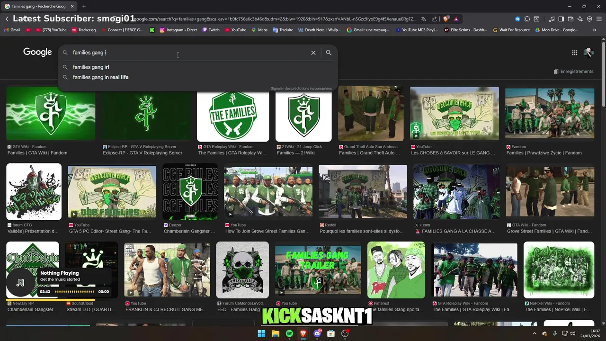The image size is (606, 341).
Task: Click the music widget dotted progress bar
Action: 74,292
